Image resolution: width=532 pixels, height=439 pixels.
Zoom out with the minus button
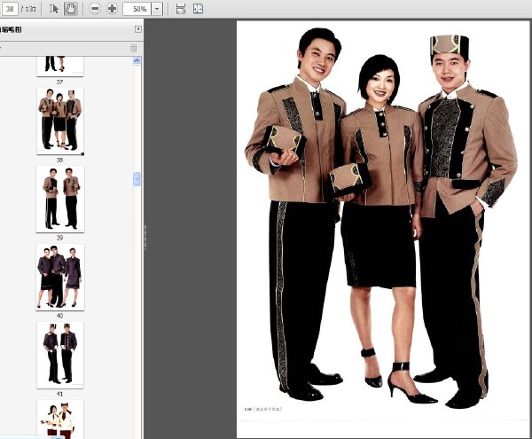[95, 9]
